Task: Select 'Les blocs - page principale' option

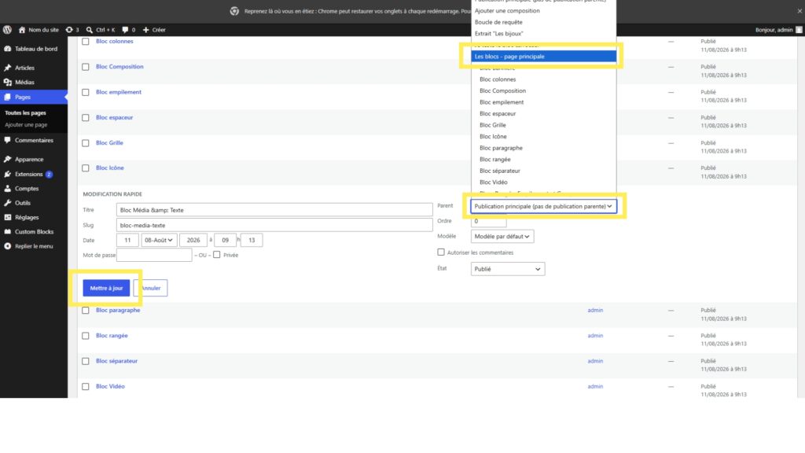Action: click(544, 57)
